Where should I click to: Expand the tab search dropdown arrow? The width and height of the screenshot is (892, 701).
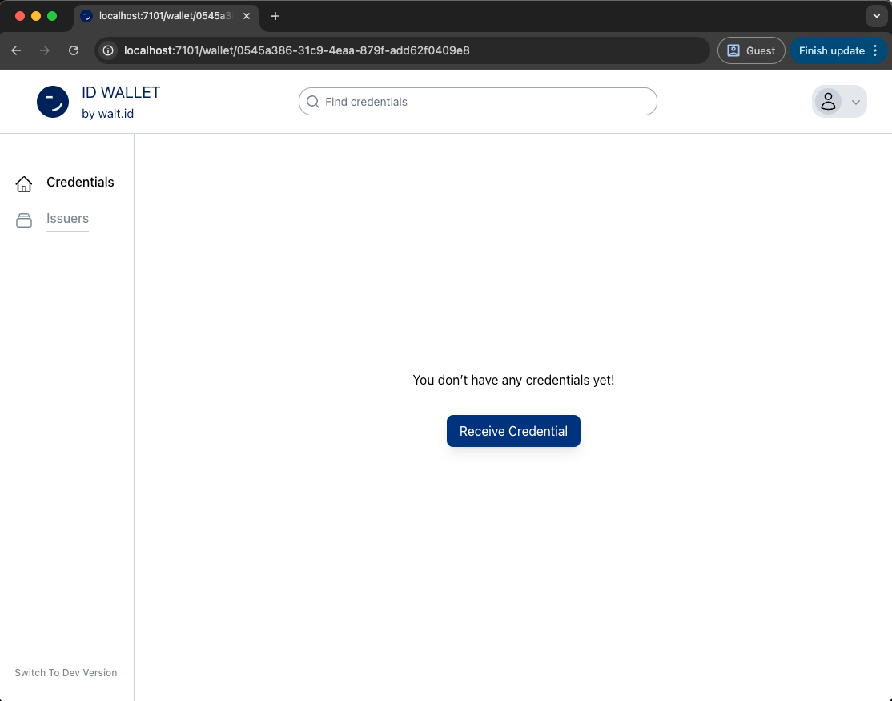pos(876,16)
